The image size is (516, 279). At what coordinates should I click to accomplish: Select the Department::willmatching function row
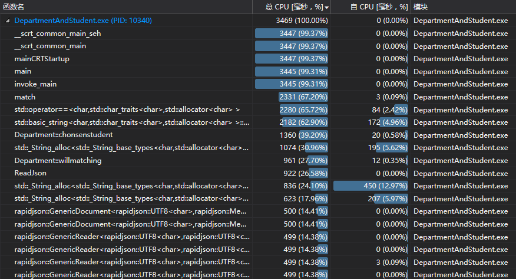258,161
